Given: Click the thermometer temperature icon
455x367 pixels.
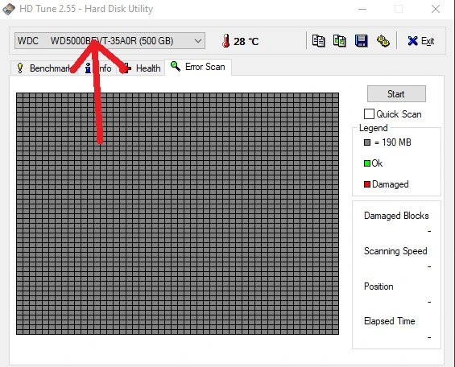Looking at the screenshot, I should 225,41.
